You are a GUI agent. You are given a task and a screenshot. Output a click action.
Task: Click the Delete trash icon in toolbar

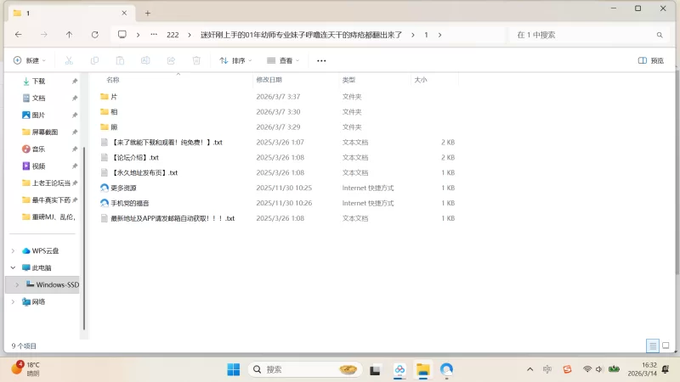pos(196,60)
